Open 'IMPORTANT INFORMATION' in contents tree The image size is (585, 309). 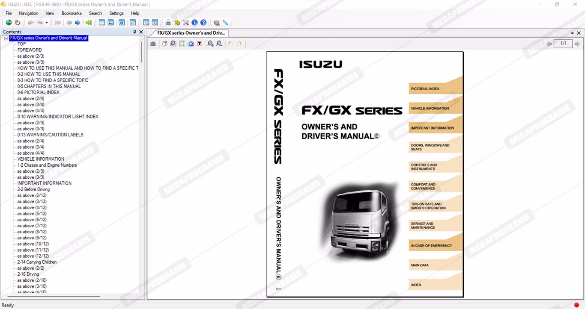click(x=45, y=183)
